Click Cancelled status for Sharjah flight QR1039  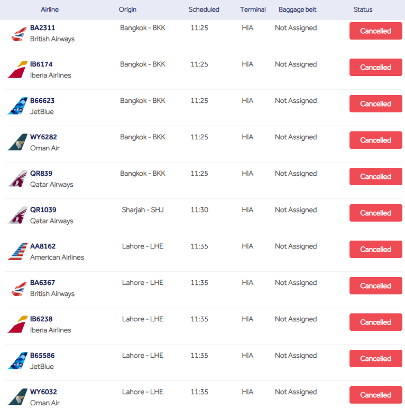point(375,213)
